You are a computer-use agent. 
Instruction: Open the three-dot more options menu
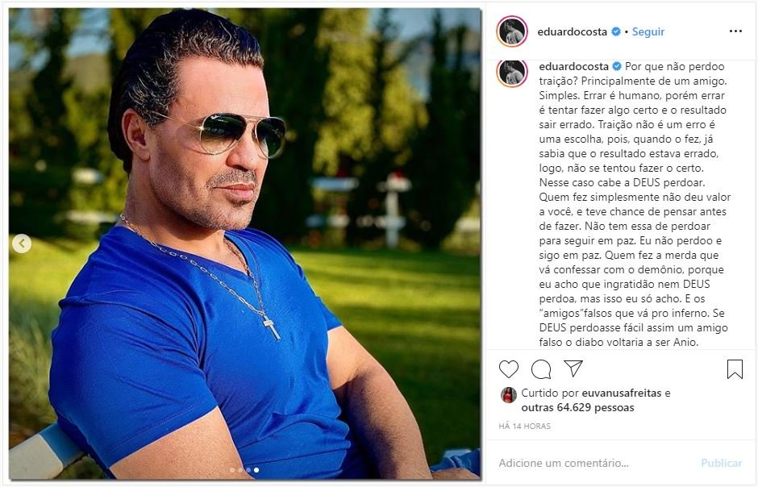(x=735, y=31)
